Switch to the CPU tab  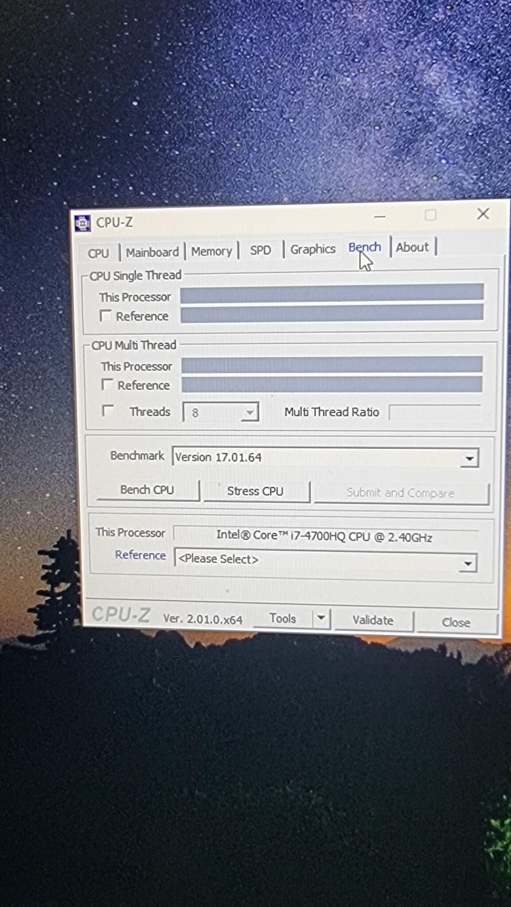98,253
